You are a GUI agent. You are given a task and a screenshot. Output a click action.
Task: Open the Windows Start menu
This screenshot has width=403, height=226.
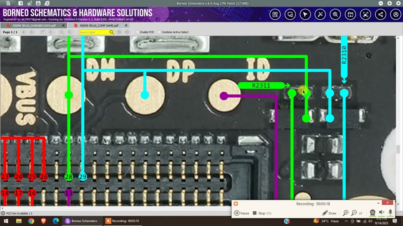click(6, 221)
